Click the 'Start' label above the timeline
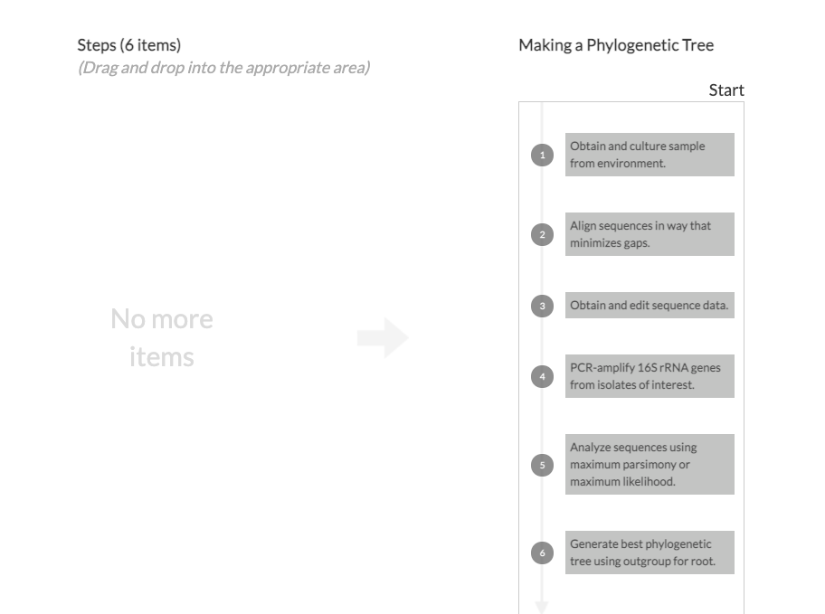This screenshot has width=825, height=614. pos(726,90)
